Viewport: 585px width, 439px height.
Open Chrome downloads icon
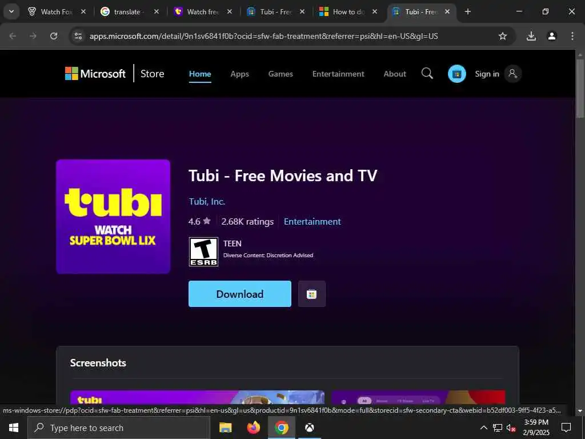pyautogui.click(x=531, y=36)
